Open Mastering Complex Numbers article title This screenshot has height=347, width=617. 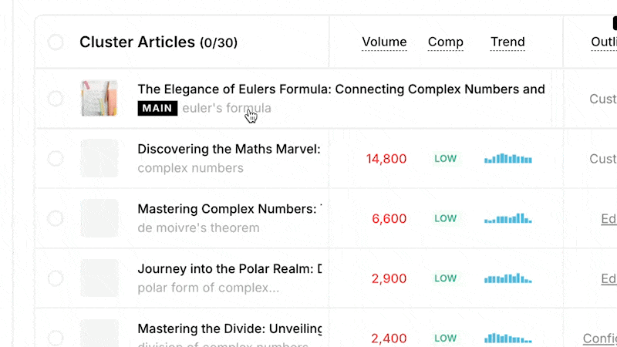point(228,209)
